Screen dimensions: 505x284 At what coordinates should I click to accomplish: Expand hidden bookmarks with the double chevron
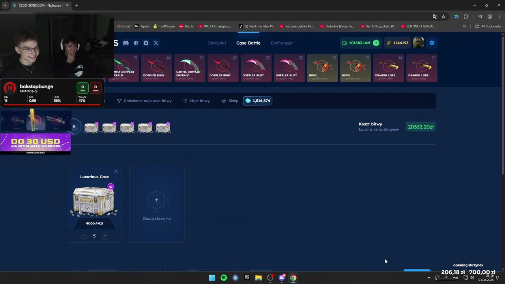point(464,26)
